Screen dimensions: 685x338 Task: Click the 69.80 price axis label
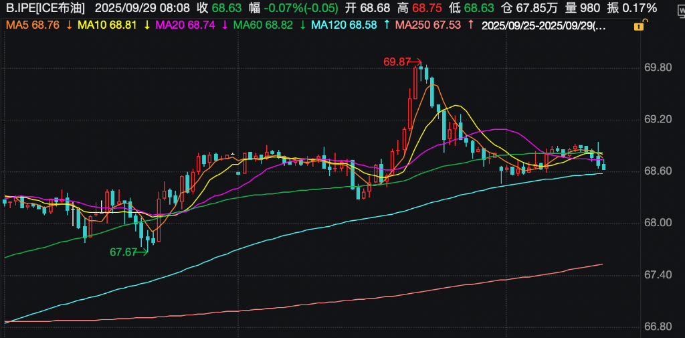tap(657, 68)
